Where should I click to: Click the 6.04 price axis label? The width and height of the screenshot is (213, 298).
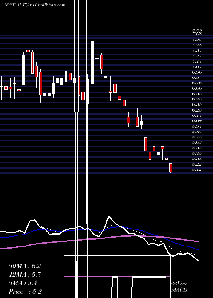[197, 120]
